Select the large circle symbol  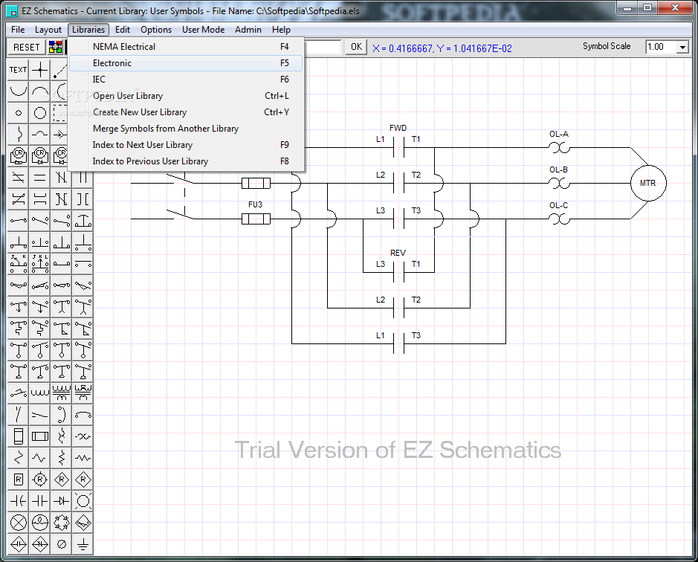tap(39, 113)
